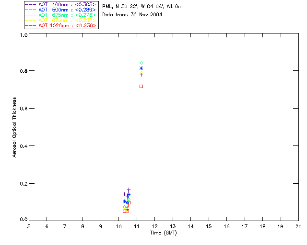
Task: Click the green diamond marker near 0.84
Action: pos(141,63)
